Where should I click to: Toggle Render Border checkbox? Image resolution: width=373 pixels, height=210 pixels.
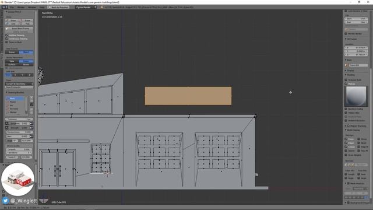346,34
